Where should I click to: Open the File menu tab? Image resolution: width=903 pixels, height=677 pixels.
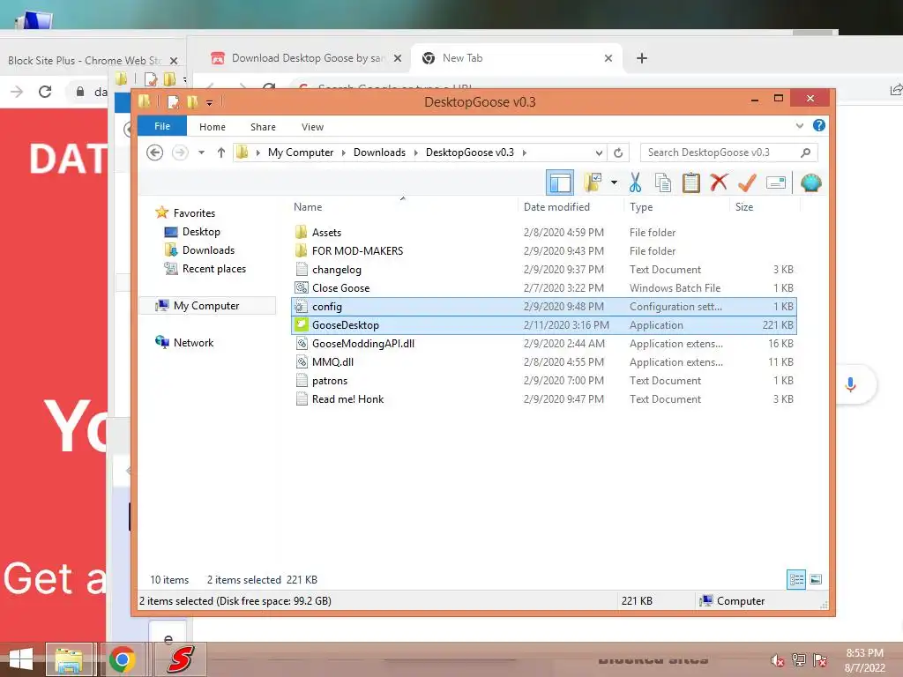162,126
